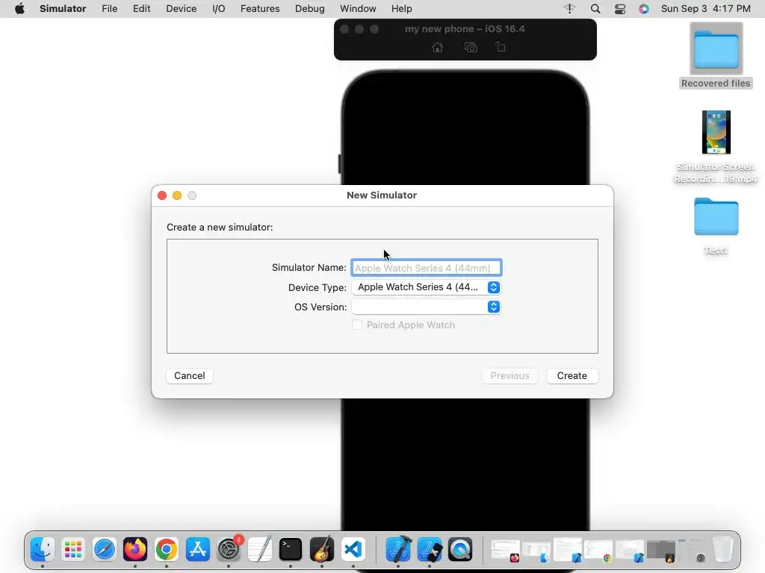The image size is (765, 573).
Task: Open the App Store dock icon
Action: pyautogui.click(x=197, y=550)
